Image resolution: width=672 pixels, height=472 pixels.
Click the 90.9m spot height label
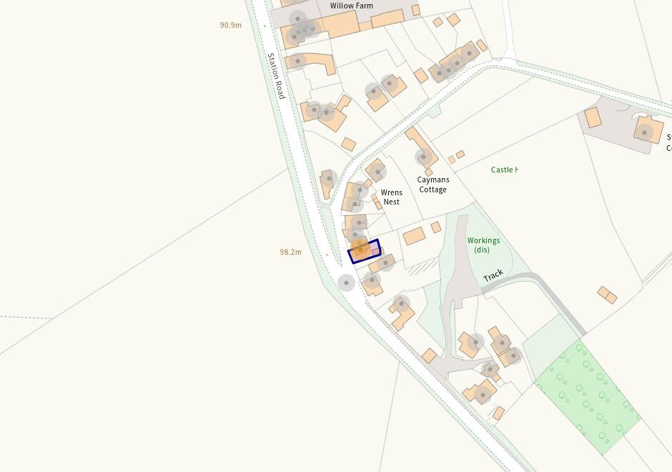231,25
